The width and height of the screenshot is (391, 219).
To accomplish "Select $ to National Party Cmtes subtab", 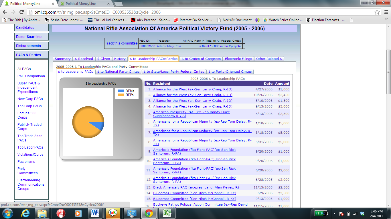I will click(x=118, y=72).
